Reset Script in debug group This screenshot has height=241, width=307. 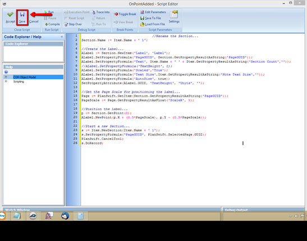[x=74, y=18]
